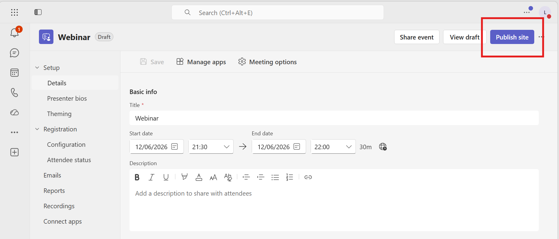Open the app launcher grid

point(14,12)
